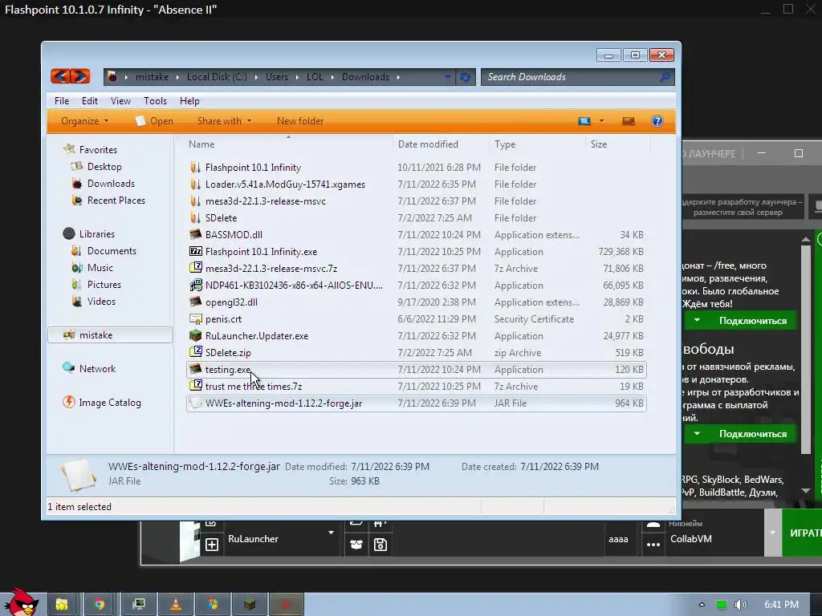Click the launcher server list scrollbar down arrow
The image size is (822, 616).
pos(806,491)
